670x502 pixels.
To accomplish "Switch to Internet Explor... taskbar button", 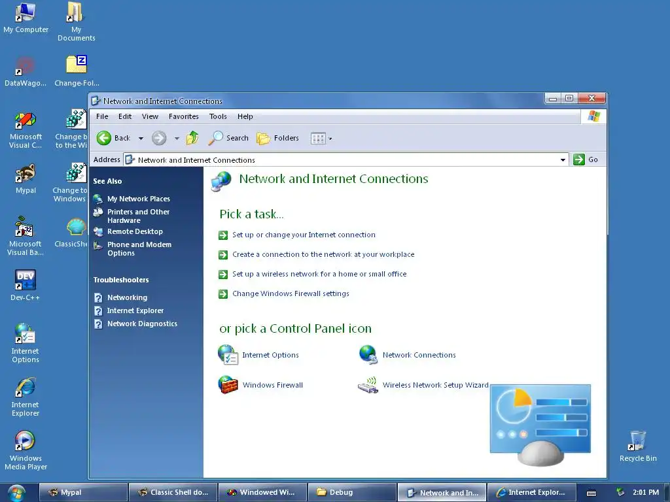I will coord(531,492).
